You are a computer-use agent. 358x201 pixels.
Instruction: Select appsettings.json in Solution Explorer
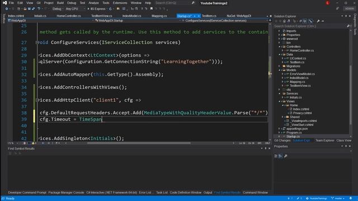(297, 129)
